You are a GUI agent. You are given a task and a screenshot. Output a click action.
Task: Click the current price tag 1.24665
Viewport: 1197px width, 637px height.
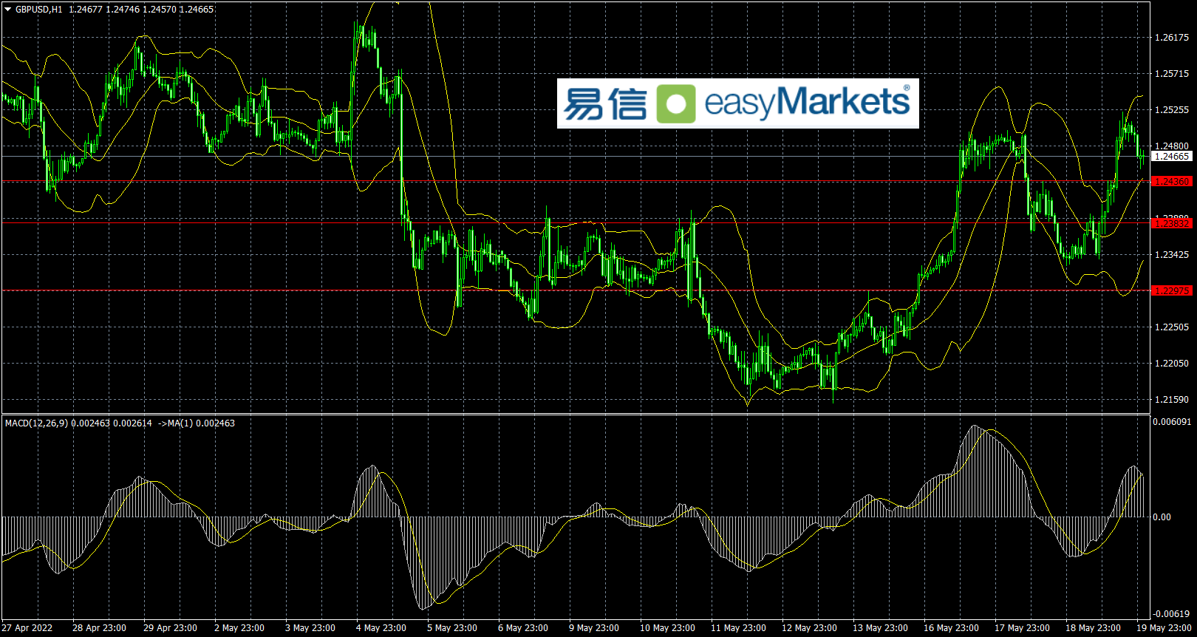click(1172, 157)
